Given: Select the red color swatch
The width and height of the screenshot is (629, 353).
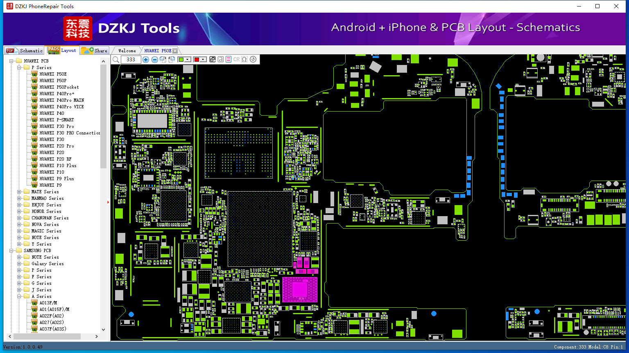Looking at the screenshot, I should (x=197, y=60).
